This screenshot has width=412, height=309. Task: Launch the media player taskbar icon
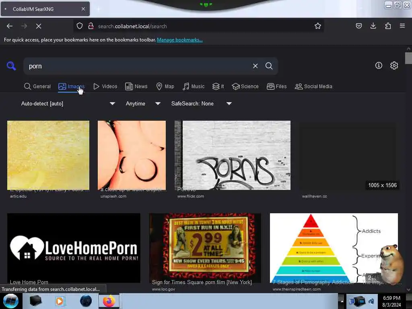coord(60,301)
